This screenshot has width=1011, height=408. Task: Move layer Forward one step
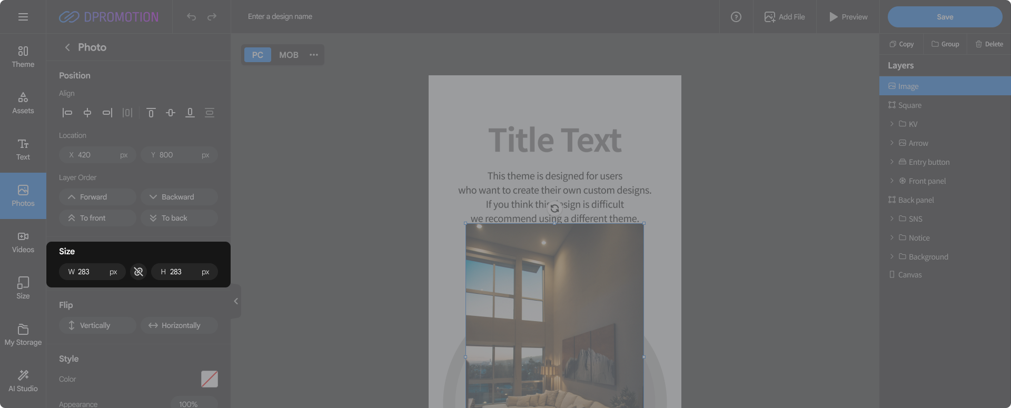pos(97,197)
